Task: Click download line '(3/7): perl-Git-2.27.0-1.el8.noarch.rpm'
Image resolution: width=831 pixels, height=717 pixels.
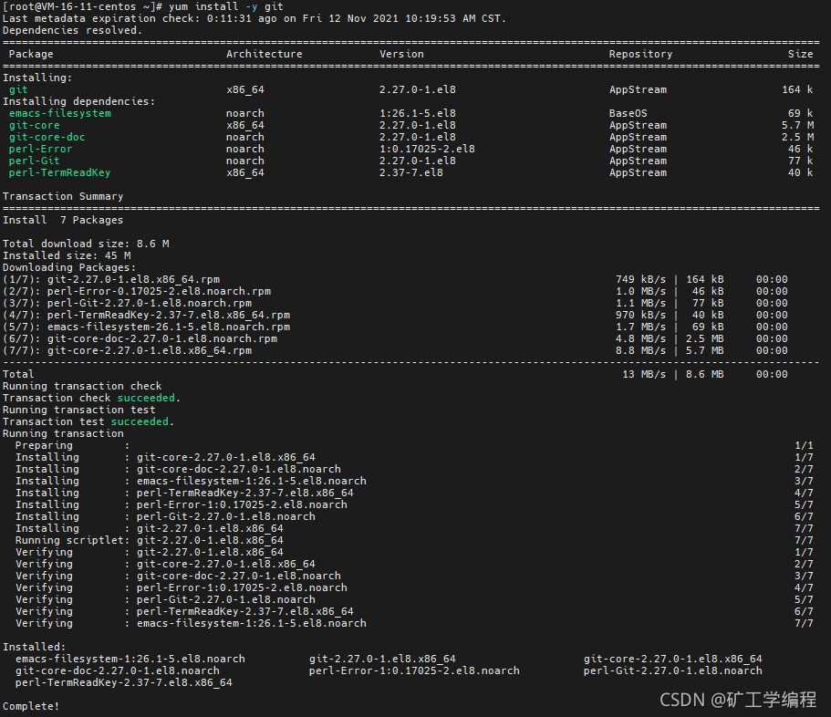Action: (x=127, y=303)
